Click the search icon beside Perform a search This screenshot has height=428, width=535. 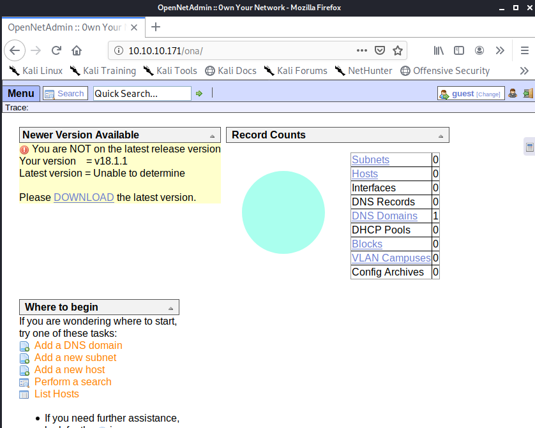click(24, 383)
